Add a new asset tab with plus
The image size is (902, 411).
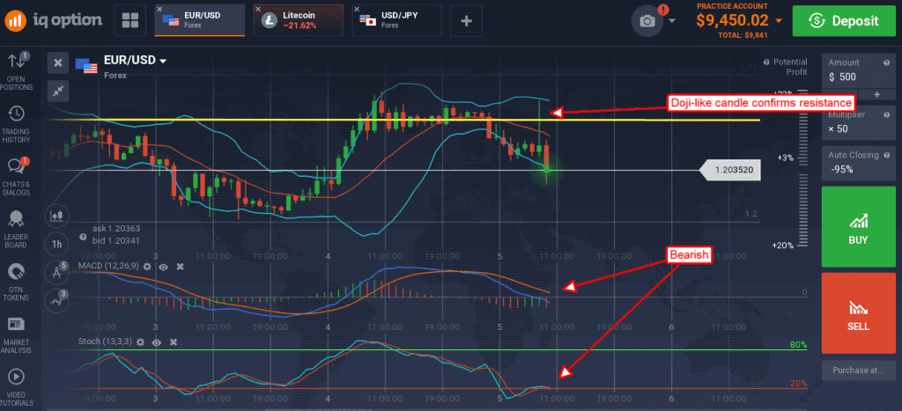pyautogui.click(x=467, y=21)
